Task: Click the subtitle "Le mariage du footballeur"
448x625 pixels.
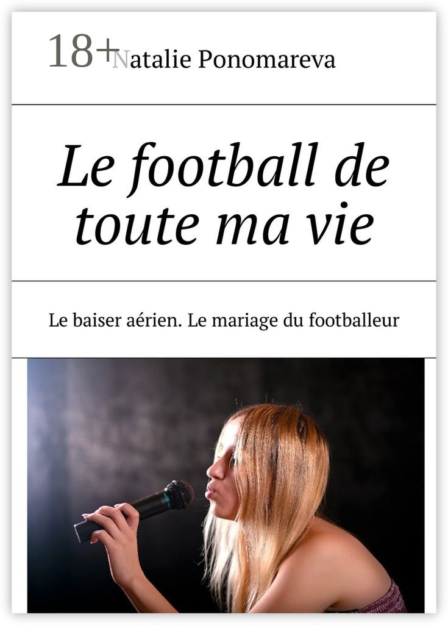Action: tap(294, 321)
